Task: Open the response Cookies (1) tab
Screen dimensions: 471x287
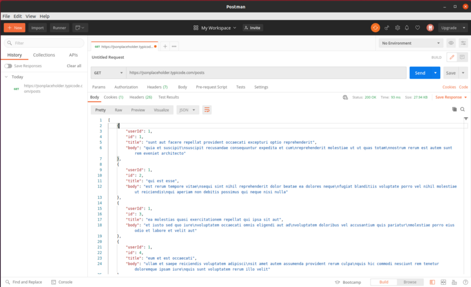Action: pos(113,97)
